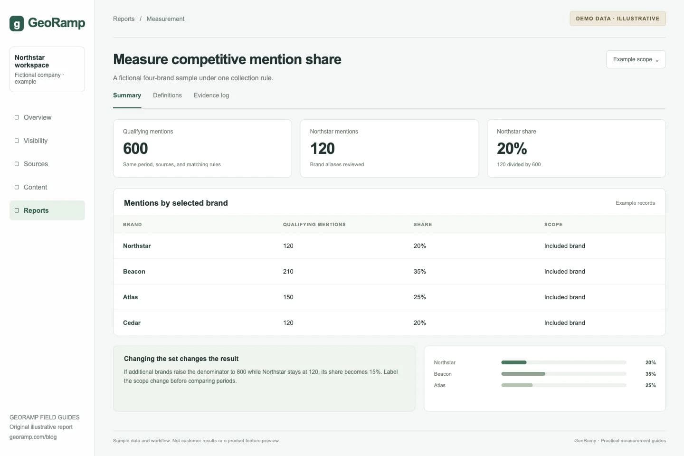Screen dimensions: 684x456
Task: Click the Example records label
Action: pyautogui.click(x=635, y=203)
